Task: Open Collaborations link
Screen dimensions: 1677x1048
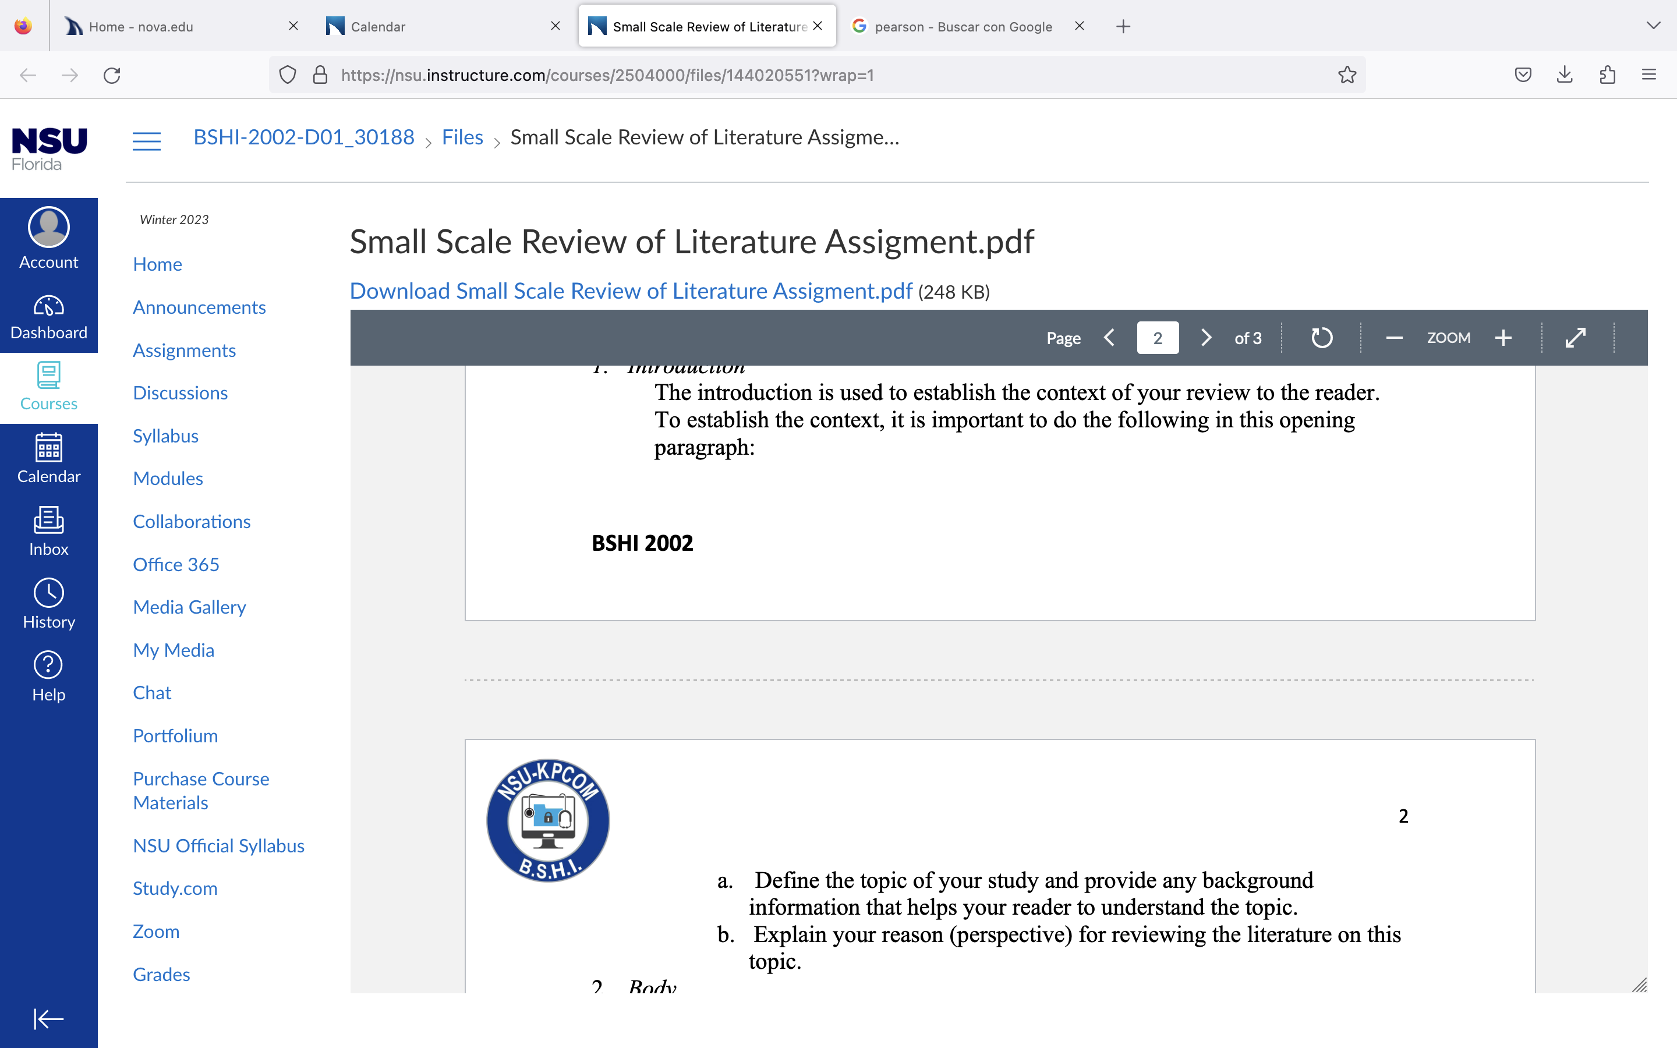Action: point(191,521)
